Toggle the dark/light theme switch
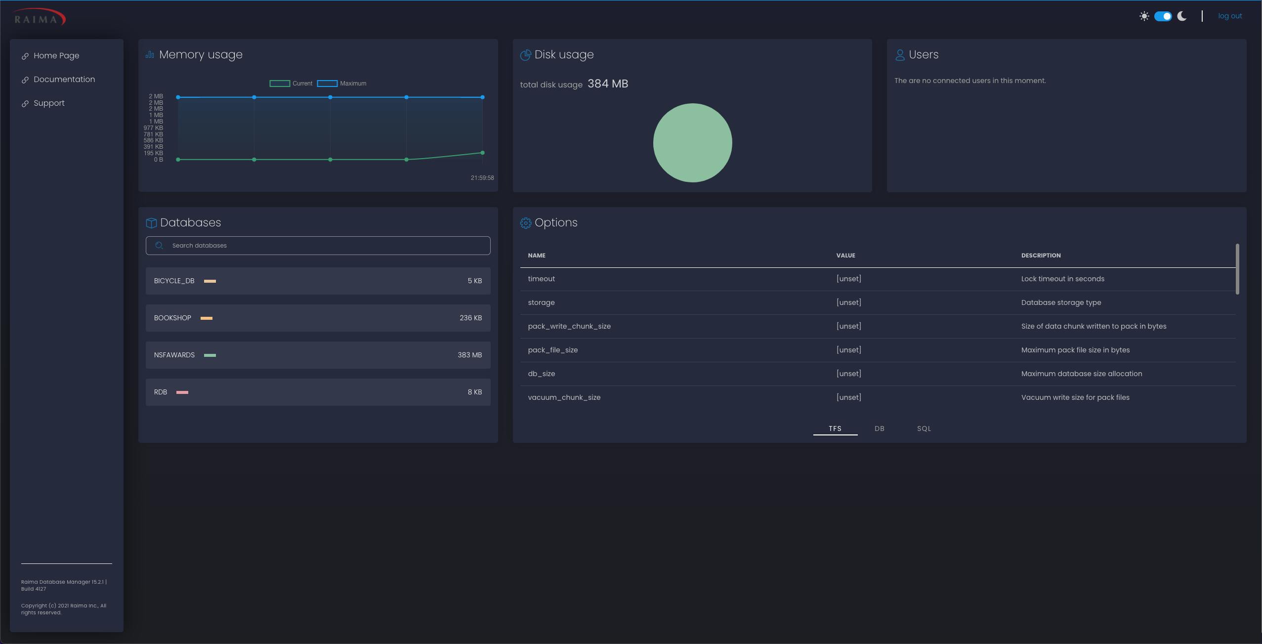 click(x=1163, y=16)
